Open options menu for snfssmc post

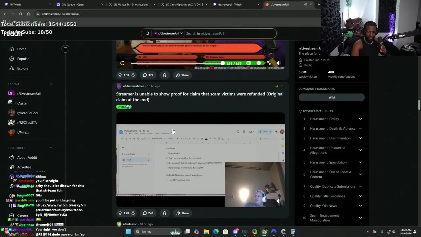pyautogui.click(x=283, y=224)
